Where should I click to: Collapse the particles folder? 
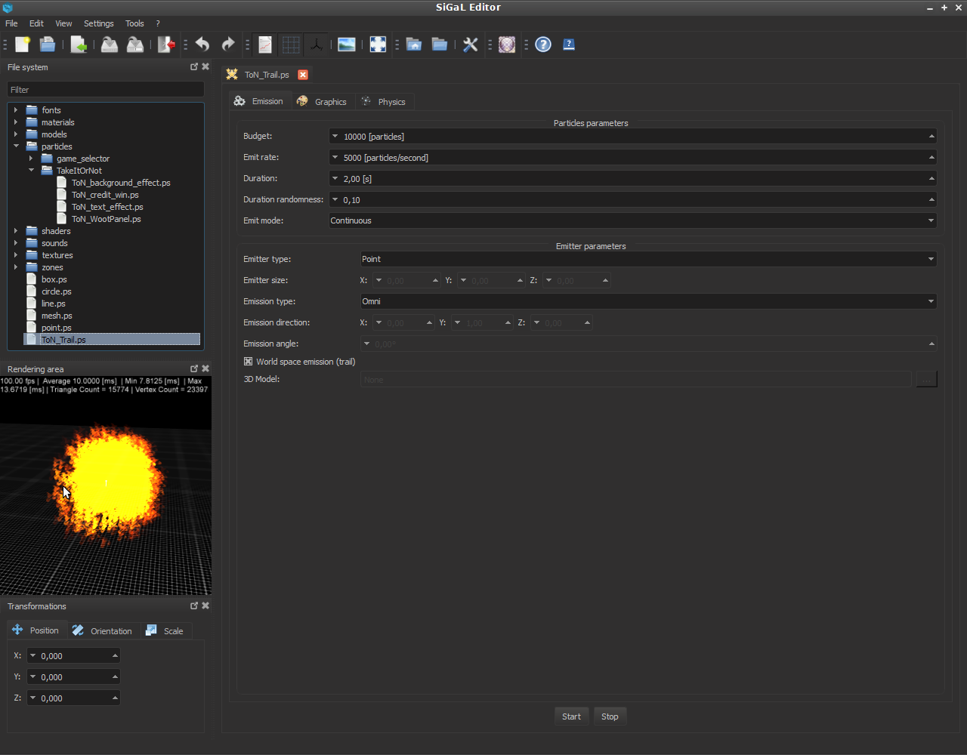point(15,146)
